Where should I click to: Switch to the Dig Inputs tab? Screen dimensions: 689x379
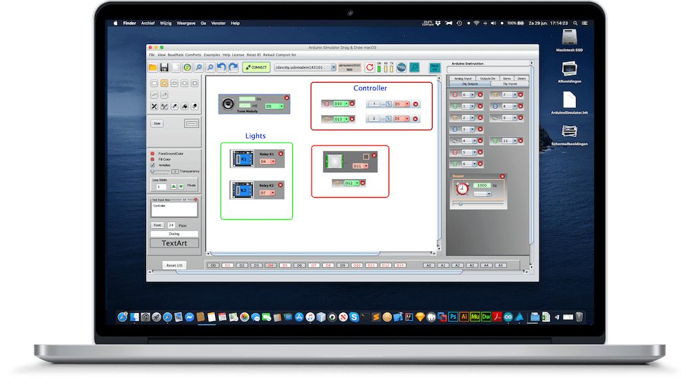(510, 83)
